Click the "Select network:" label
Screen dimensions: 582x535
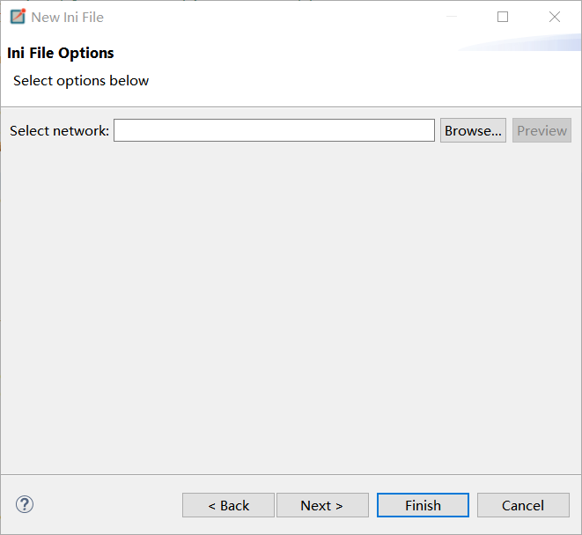click(59, 130)
